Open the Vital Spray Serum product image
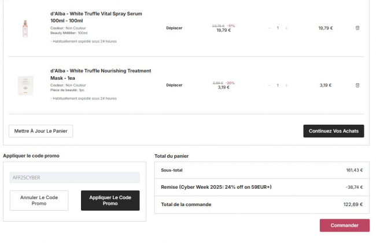Image resolution: width=376 pixels, height=243 pixels. [x=25, y=28]
